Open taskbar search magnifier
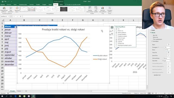Screen dimensions: 174x98 coord(7,96)
